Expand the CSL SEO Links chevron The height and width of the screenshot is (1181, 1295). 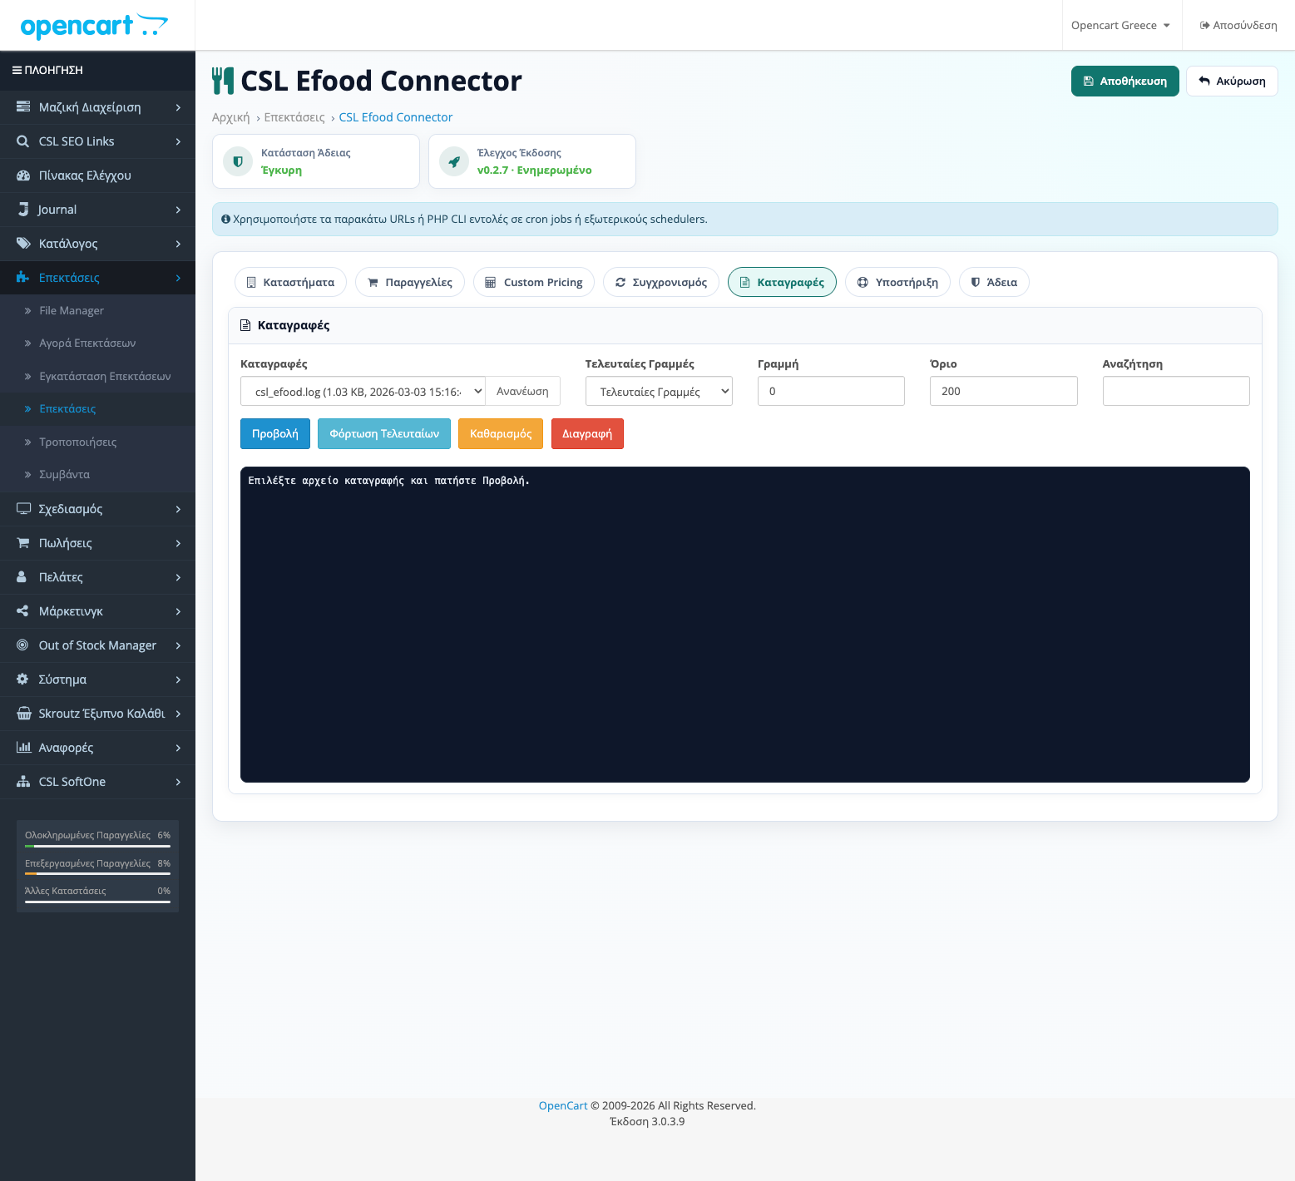click(x=178, y=141)
